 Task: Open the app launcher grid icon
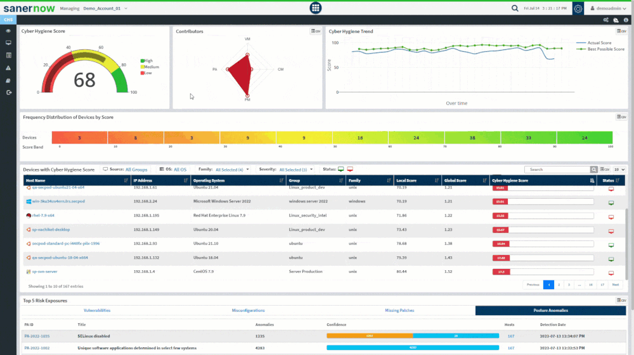coord(315,8)
